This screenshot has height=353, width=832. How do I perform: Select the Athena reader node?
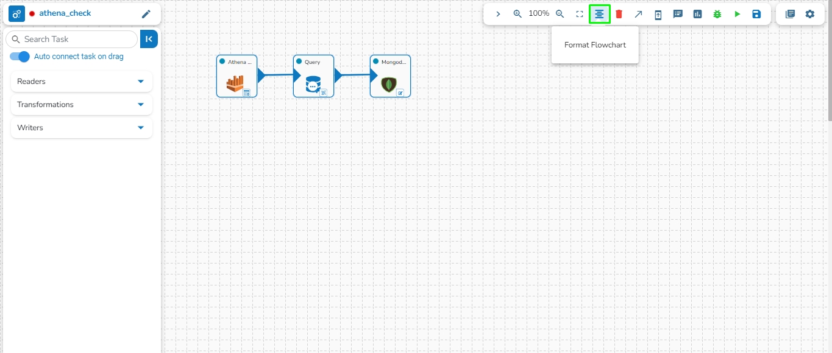(x=236, y=76)
